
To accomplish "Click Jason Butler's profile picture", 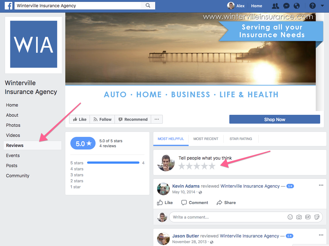I will [x=163, y=239].
